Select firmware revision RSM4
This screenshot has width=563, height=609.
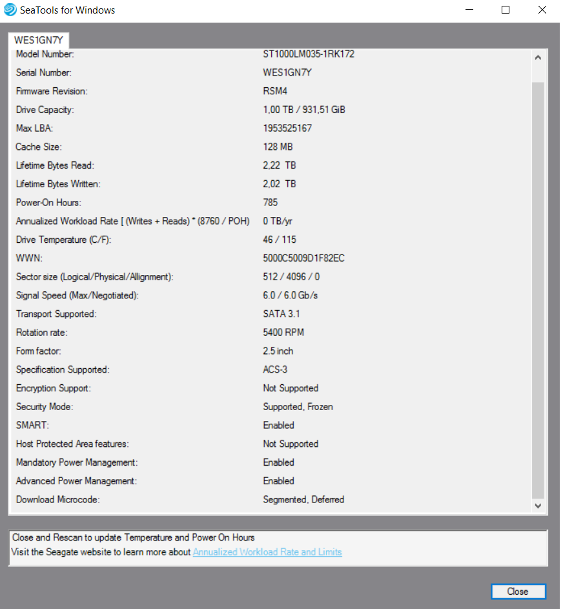[275, 91]
